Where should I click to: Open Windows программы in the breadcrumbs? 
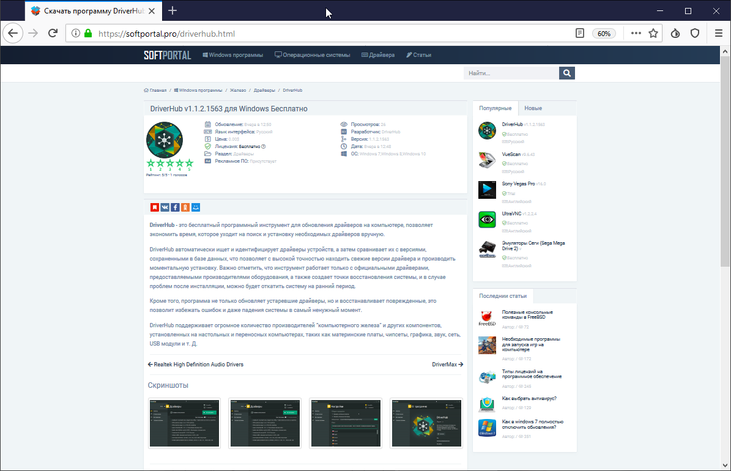tap(198, 91)
